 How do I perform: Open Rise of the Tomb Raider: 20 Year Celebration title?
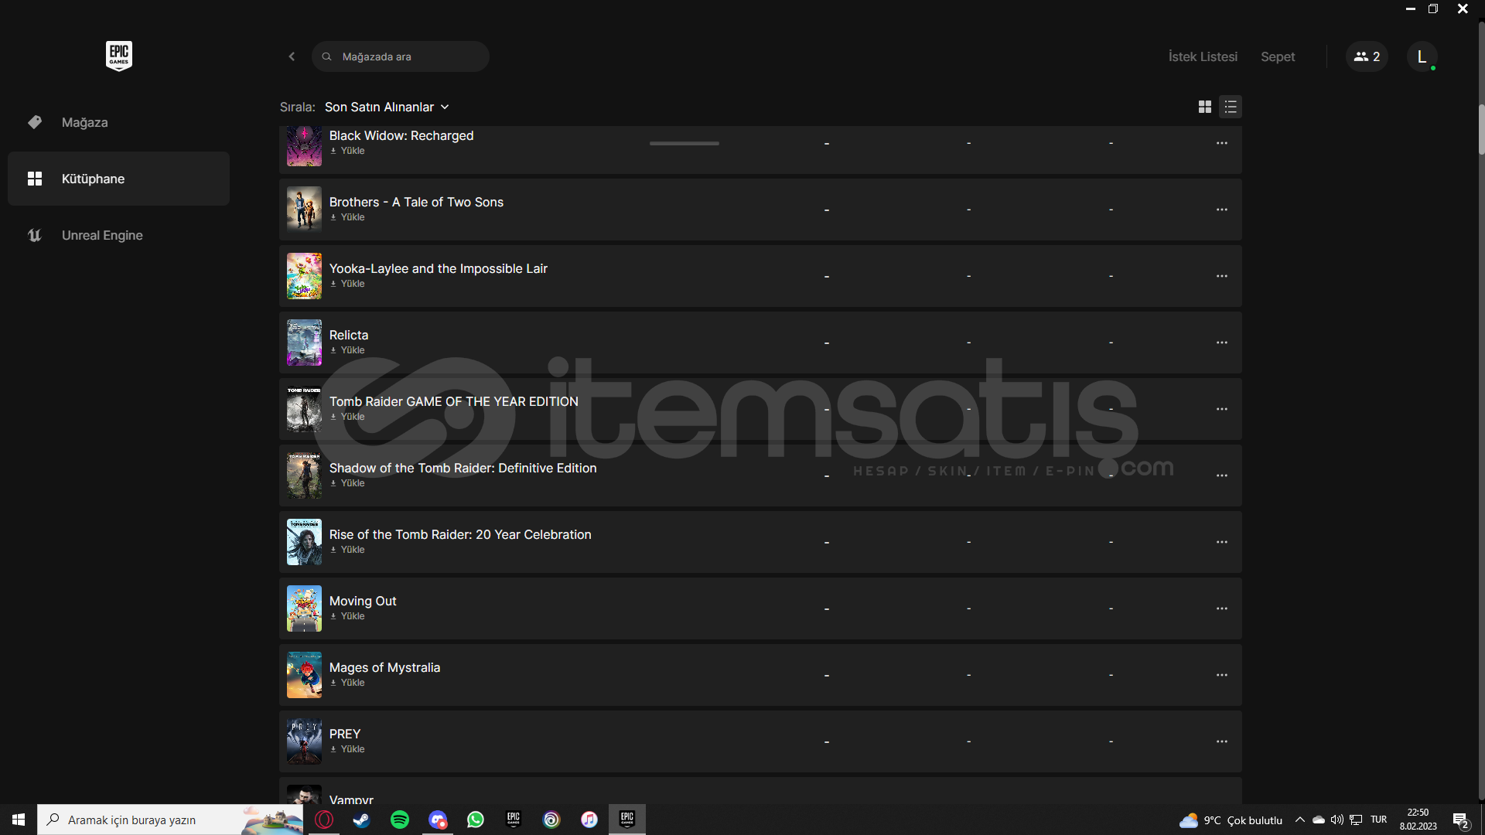(460, 534)
